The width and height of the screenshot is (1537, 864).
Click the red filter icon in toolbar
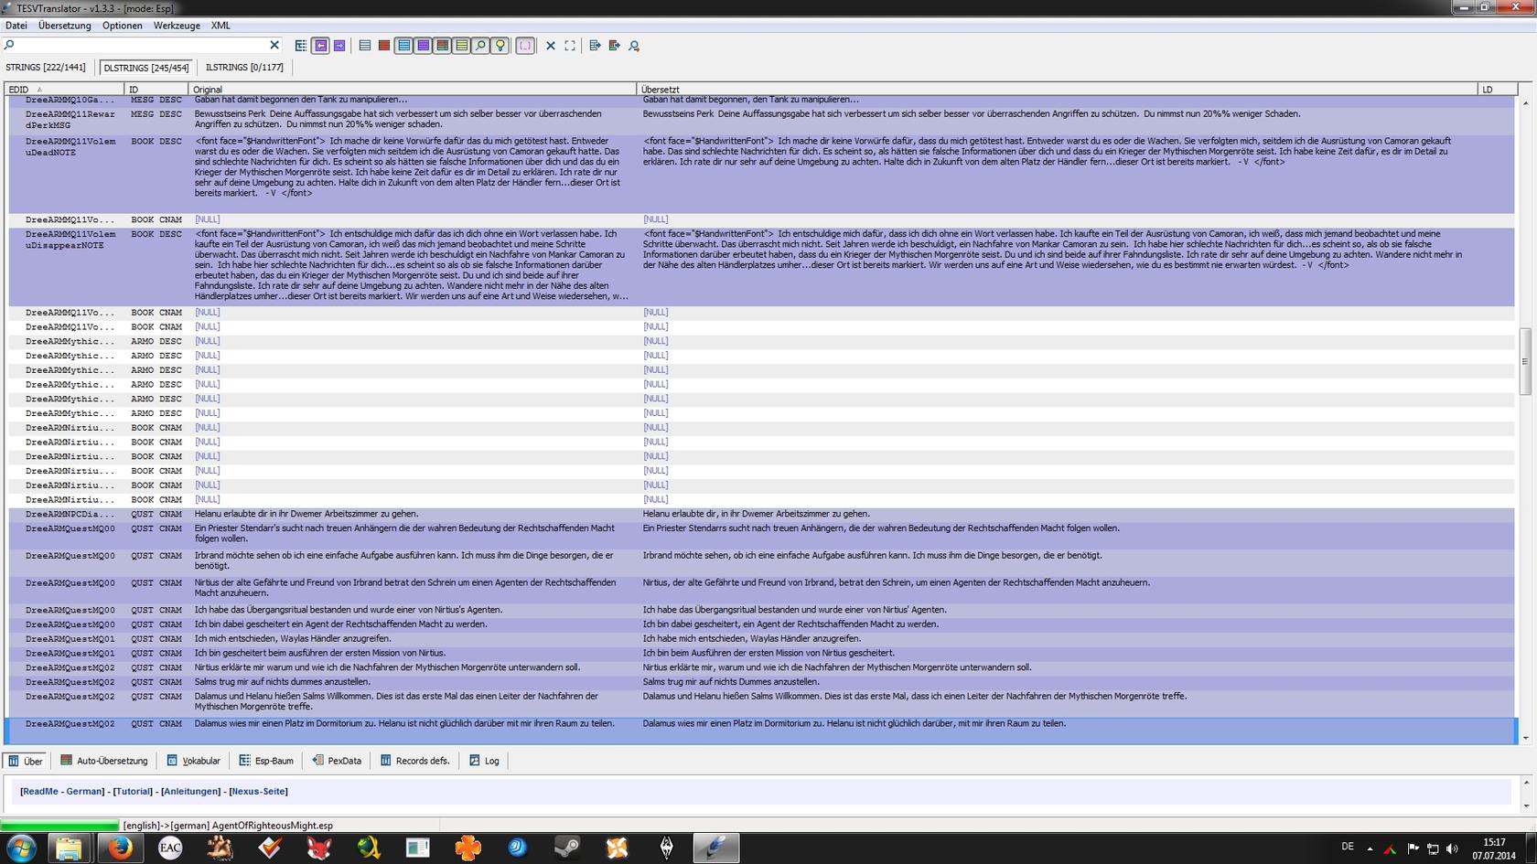click(384, 46)
